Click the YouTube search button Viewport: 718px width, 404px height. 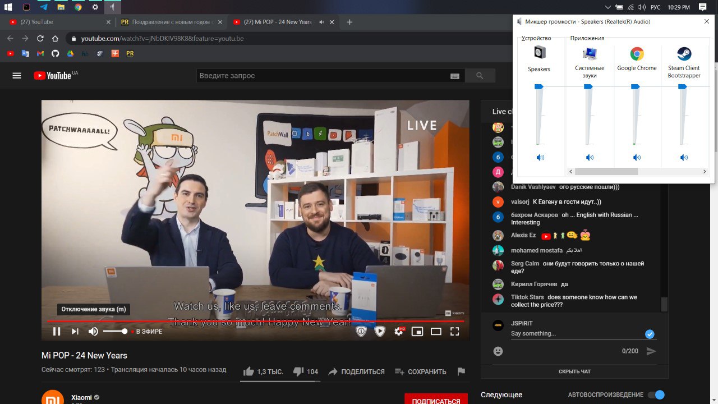[480, 76]
